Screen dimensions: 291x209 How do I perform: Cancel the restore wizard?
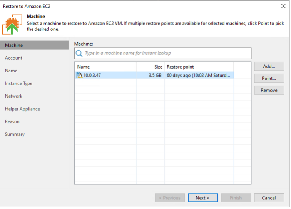coord(269,198)
